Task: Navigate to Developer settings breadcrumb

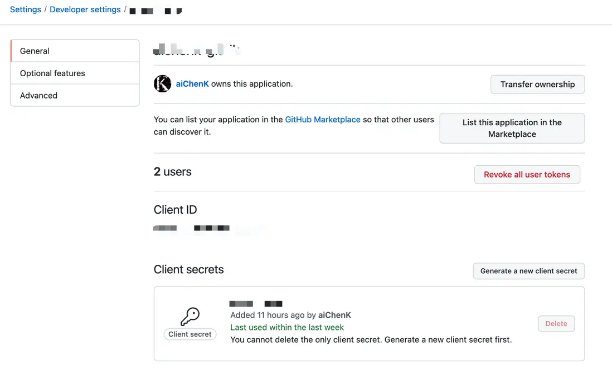Action: coord(85,9)
